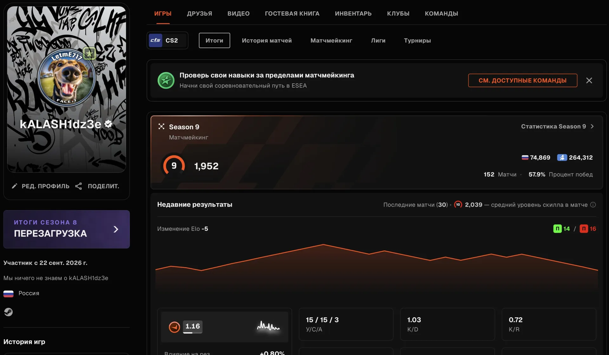Switch to the ДРУЗЬЯ tab

[x=200, y=13]
